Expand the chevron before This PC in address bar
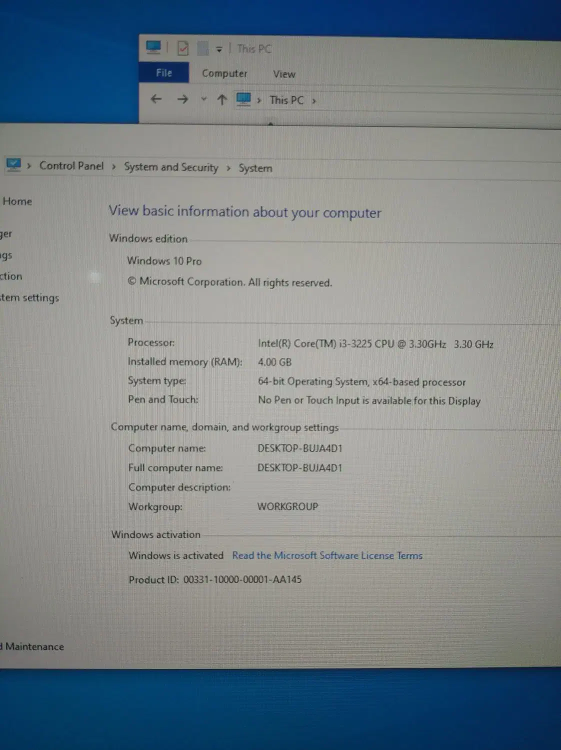The width and height of the screenshot is (561, 750). coord(259,100)
